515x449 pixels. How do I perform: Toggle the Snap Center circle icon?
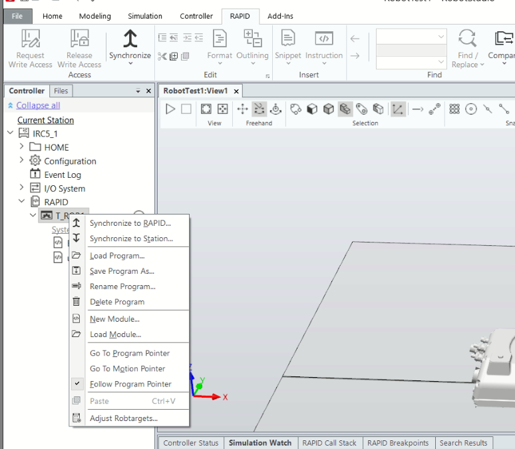pos(471,109)
